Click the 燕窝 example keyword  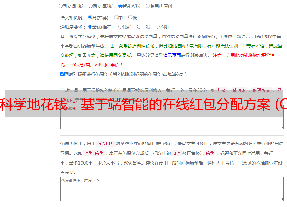coord(221,90)
